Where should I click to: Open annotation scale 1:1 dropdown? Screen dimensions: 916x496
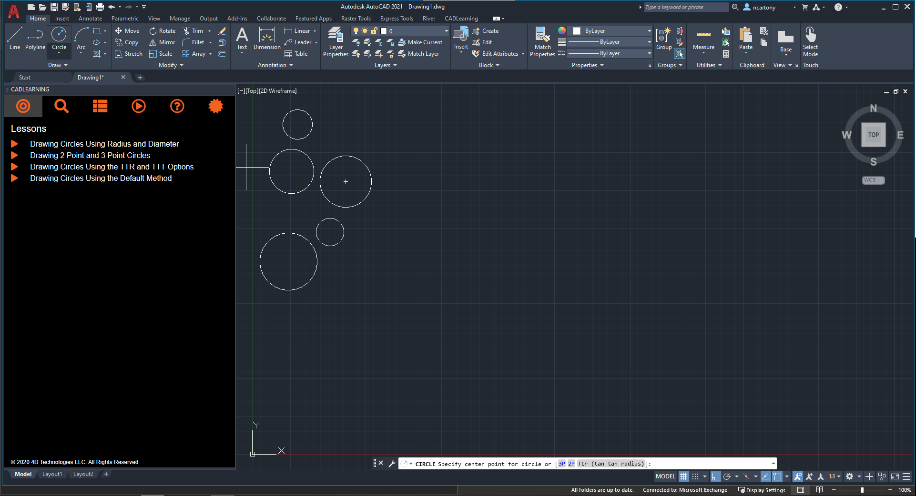[834, 476]
